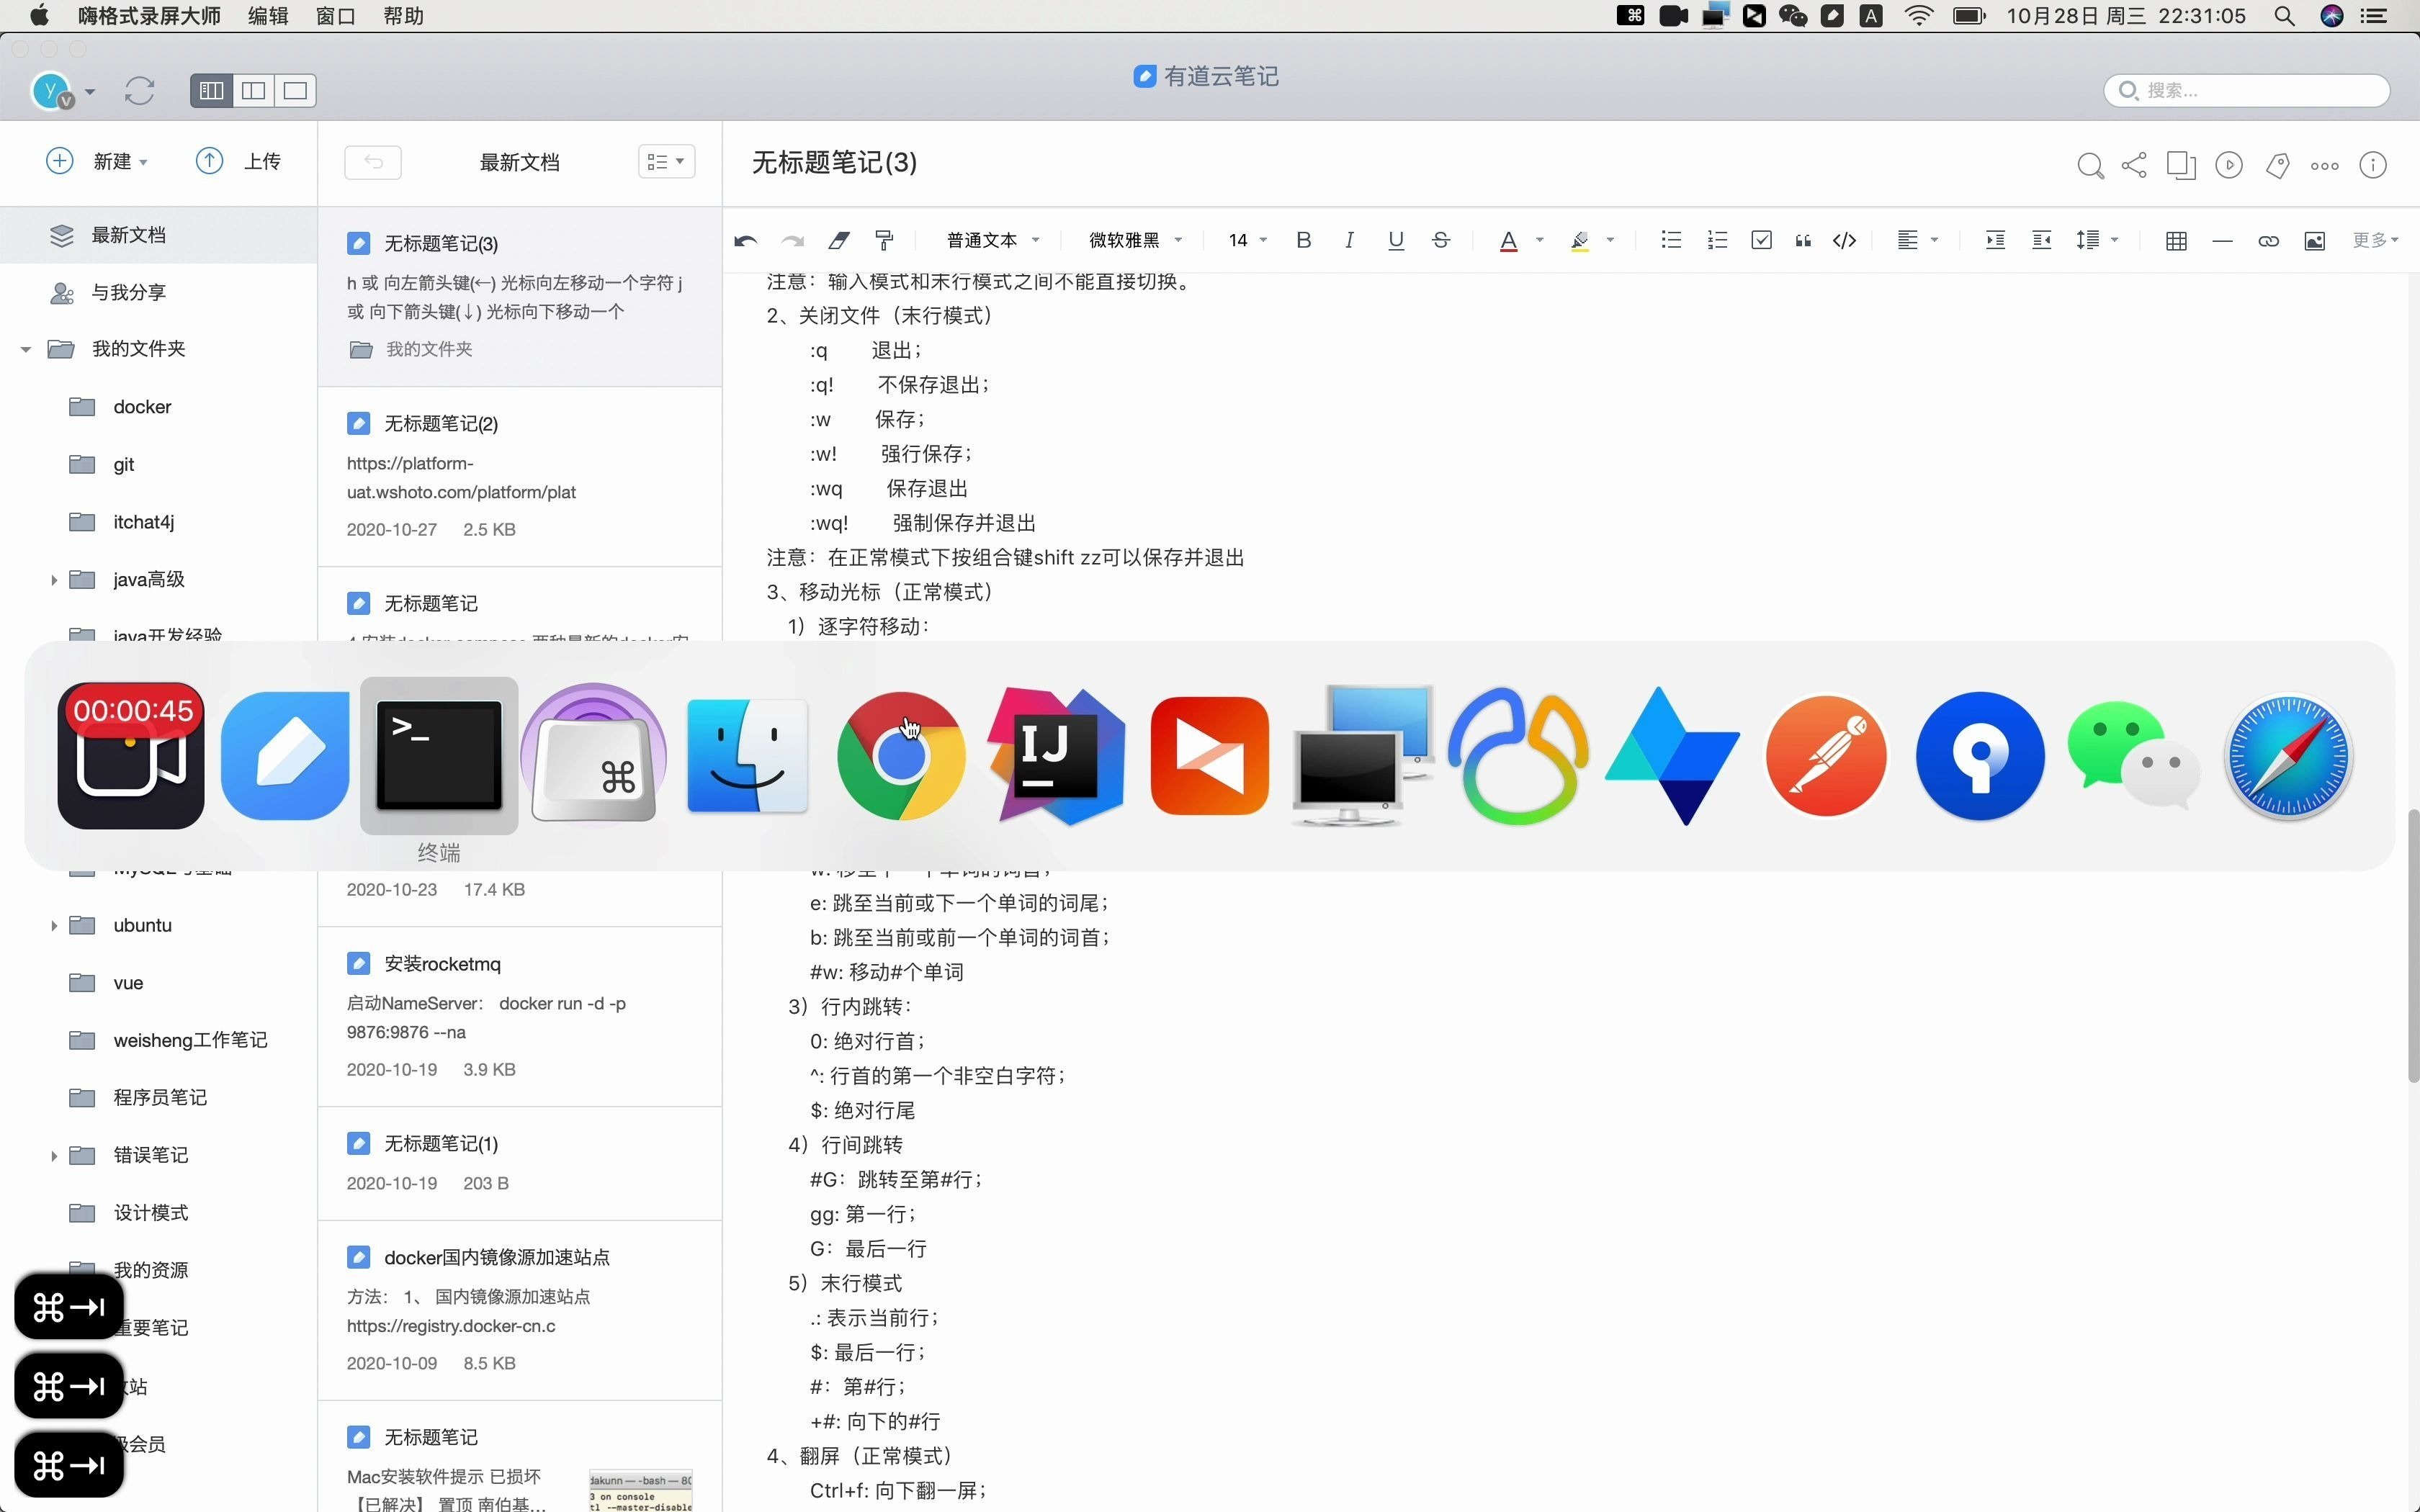Open the highlight color dropdown arrow
This screenshot has height=1512, width=2420.
pyautogui.click(x=1610, y=240)
